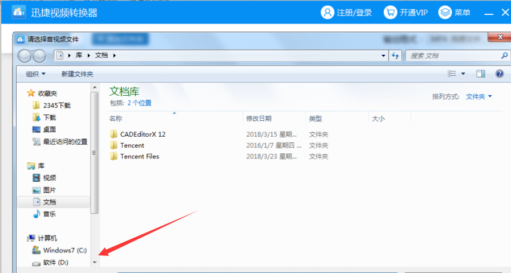The height and width of the screenshot is (273, 511).
Task: Select the CADEditorX 12 folder
Action: tap(142, 135)
